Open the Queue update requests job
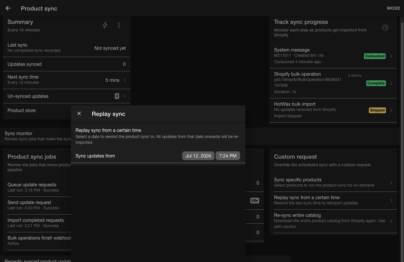This screenshot has width=404, height=262. (x=39, y=187)
